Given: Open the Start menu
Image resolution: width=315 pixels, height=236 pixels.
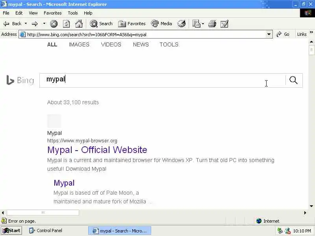Looking at the screenshot, I should click(11, 230).
